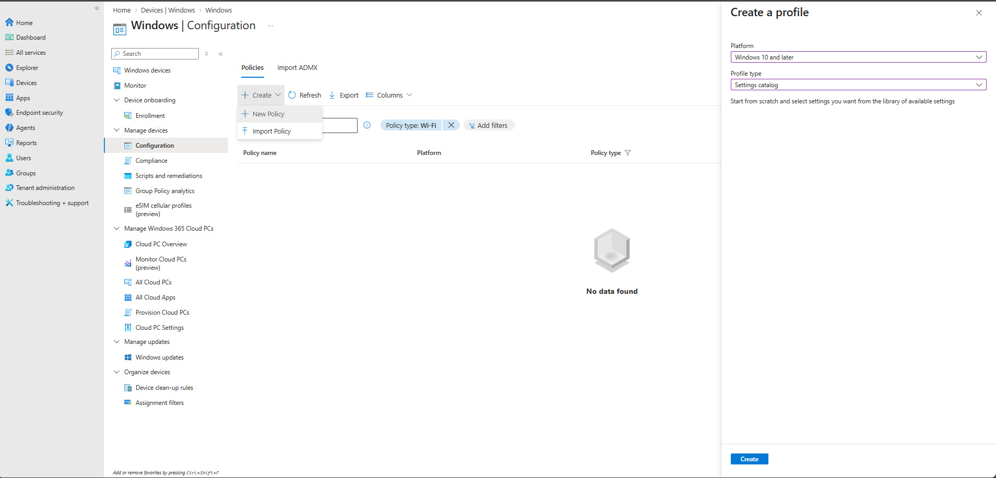The width and height of the screenshot is (996, 478).
Task: Open the Columns dropdown
Action: [x=389, y=95]
